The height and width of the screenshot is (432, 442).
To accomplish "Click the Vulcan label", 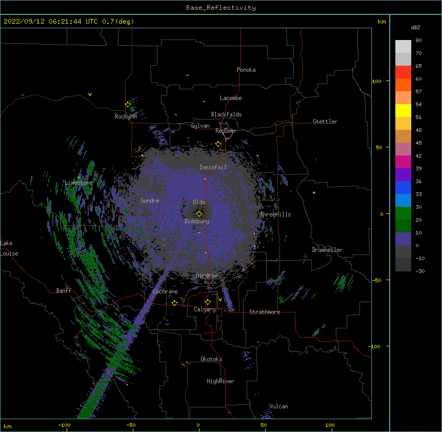I will click(x=278, y=406).
